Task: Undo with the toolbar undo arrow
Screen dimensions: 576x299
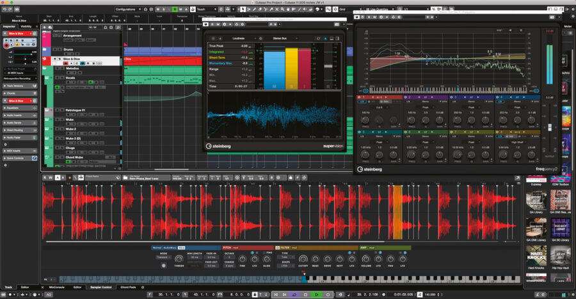Action: click(x=4, y=9)
